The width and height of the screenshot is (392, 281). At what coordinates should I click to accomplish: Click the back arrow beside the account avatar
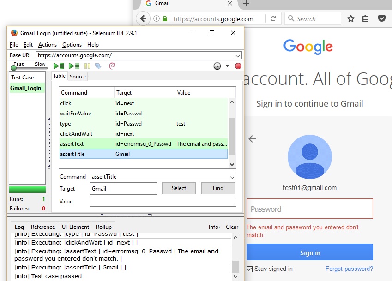[x=252, y=139]
